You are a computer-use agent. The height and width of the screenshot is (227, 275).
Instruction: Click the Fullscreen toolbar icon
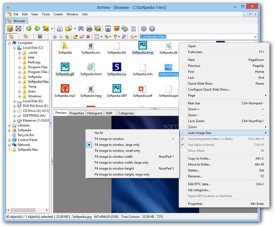[18, 29]
